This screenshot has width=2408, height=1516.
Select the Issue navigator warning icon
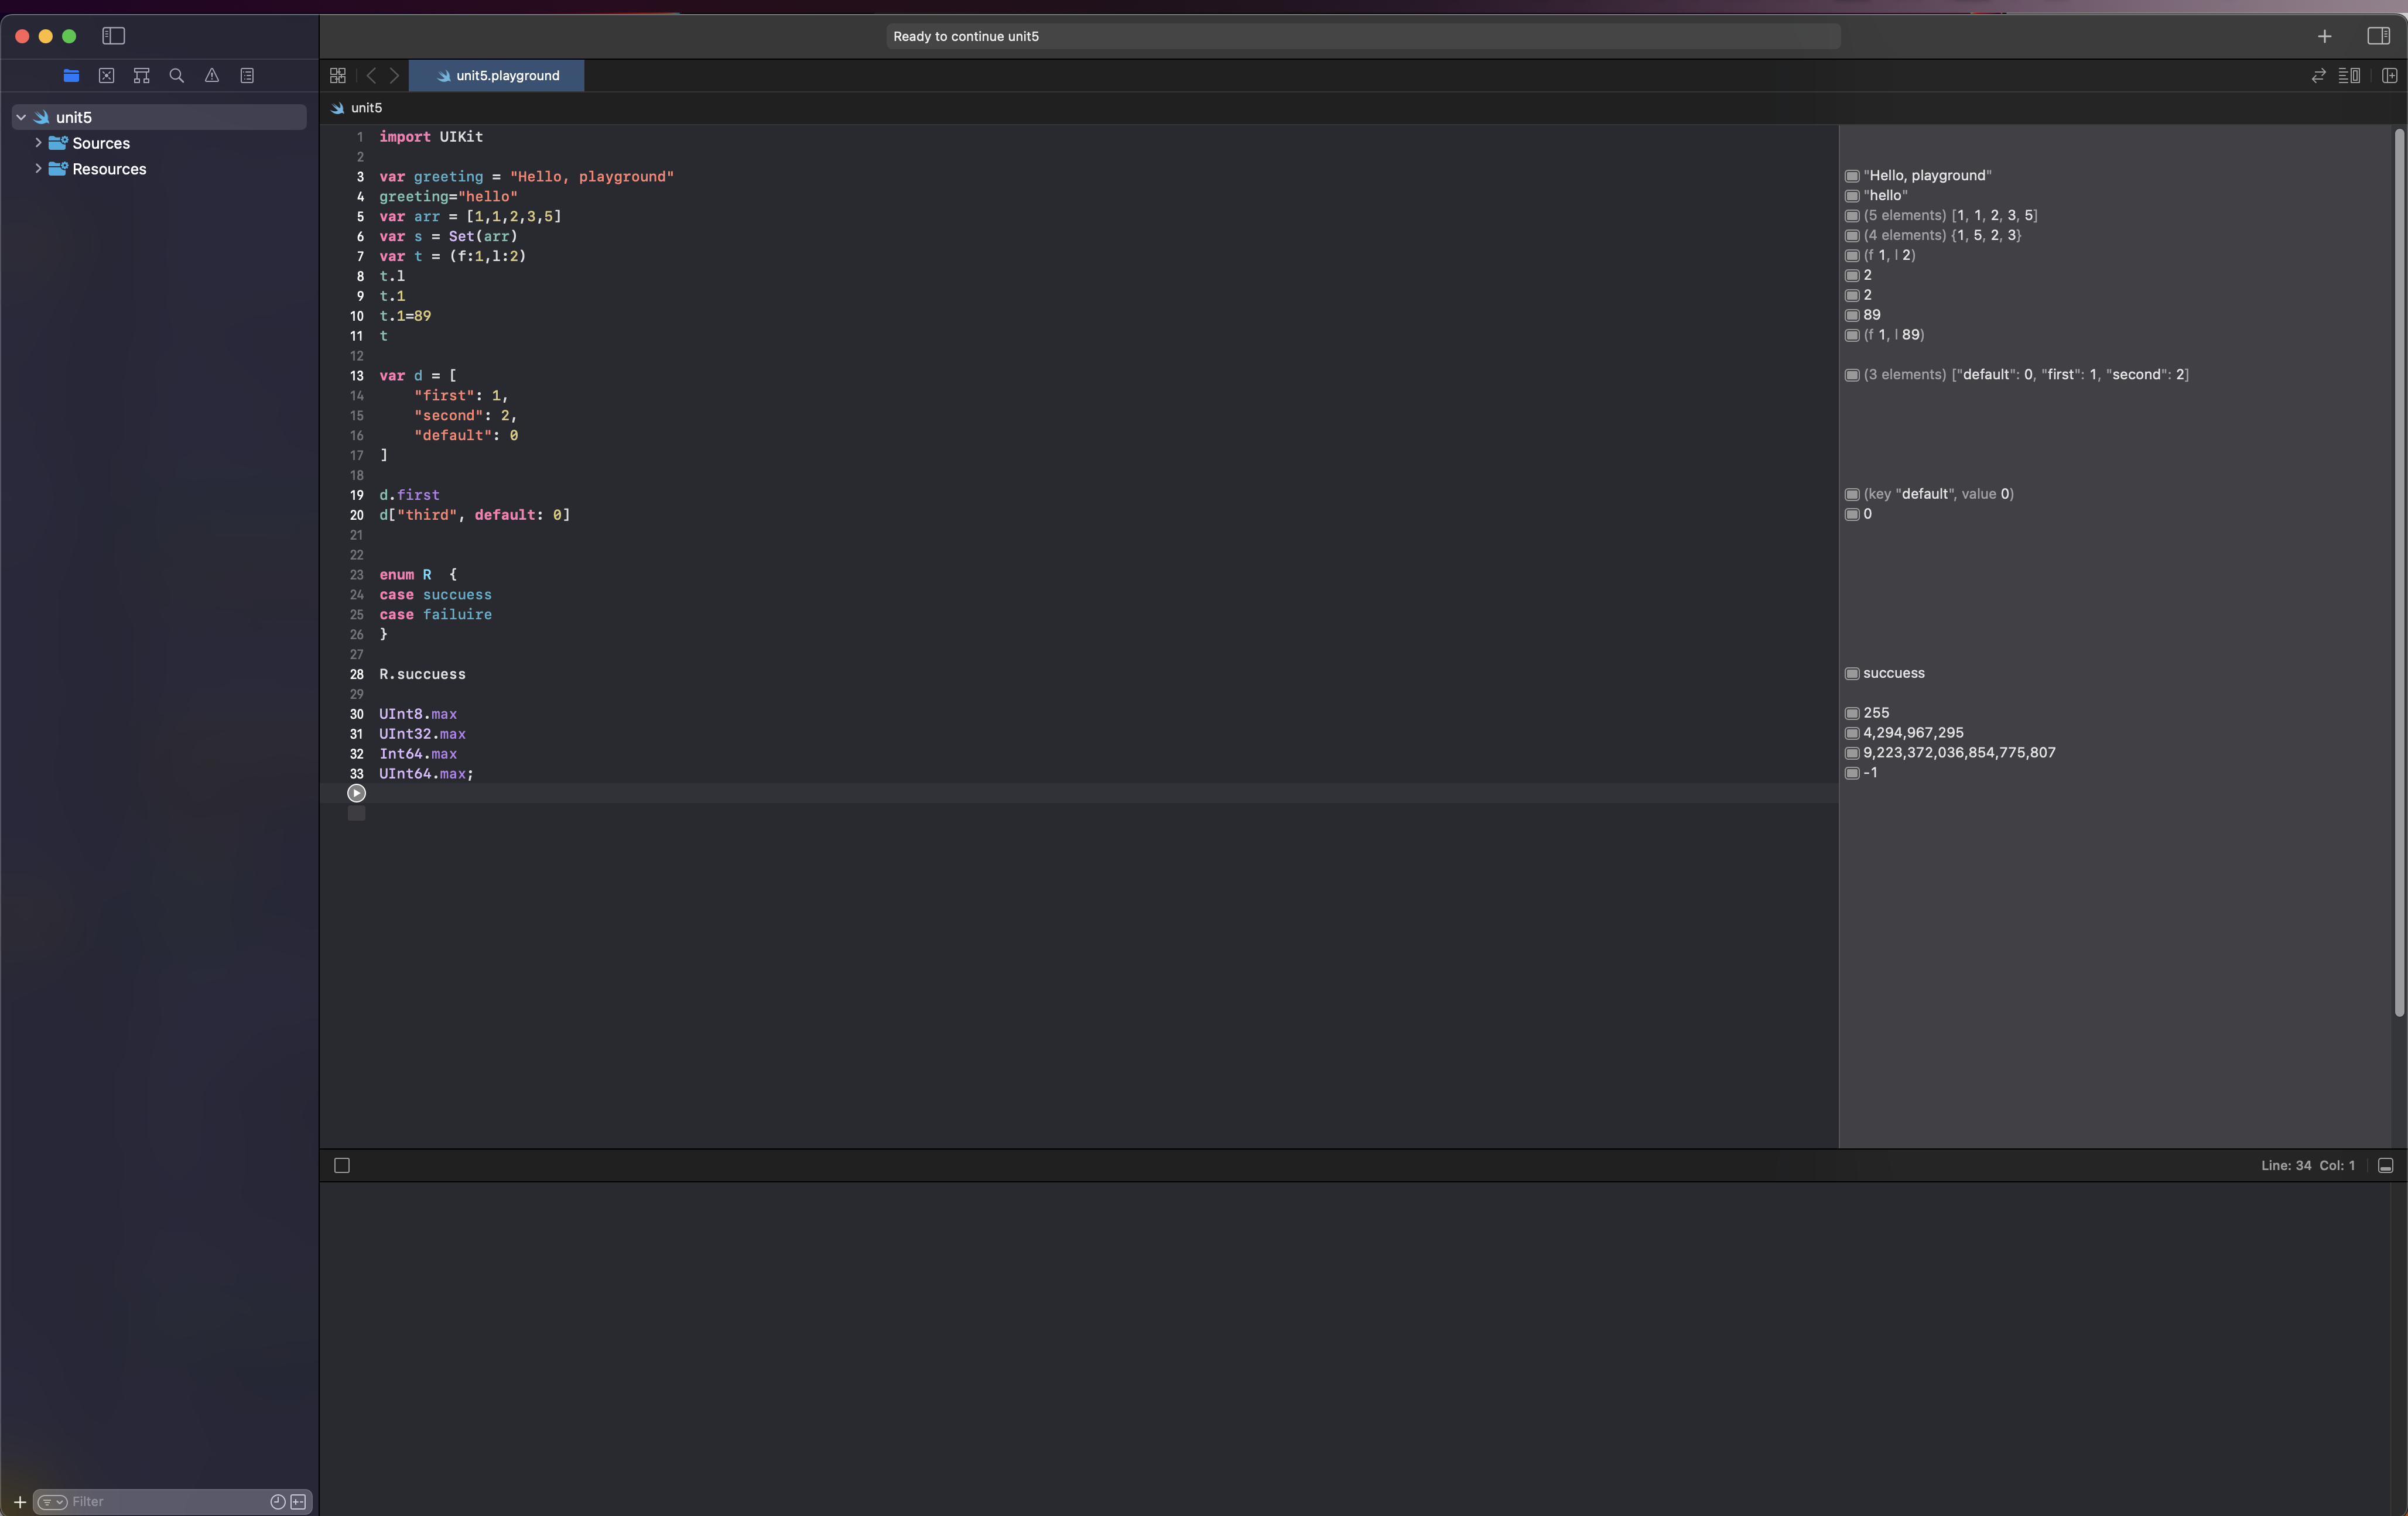coord(212,76)
